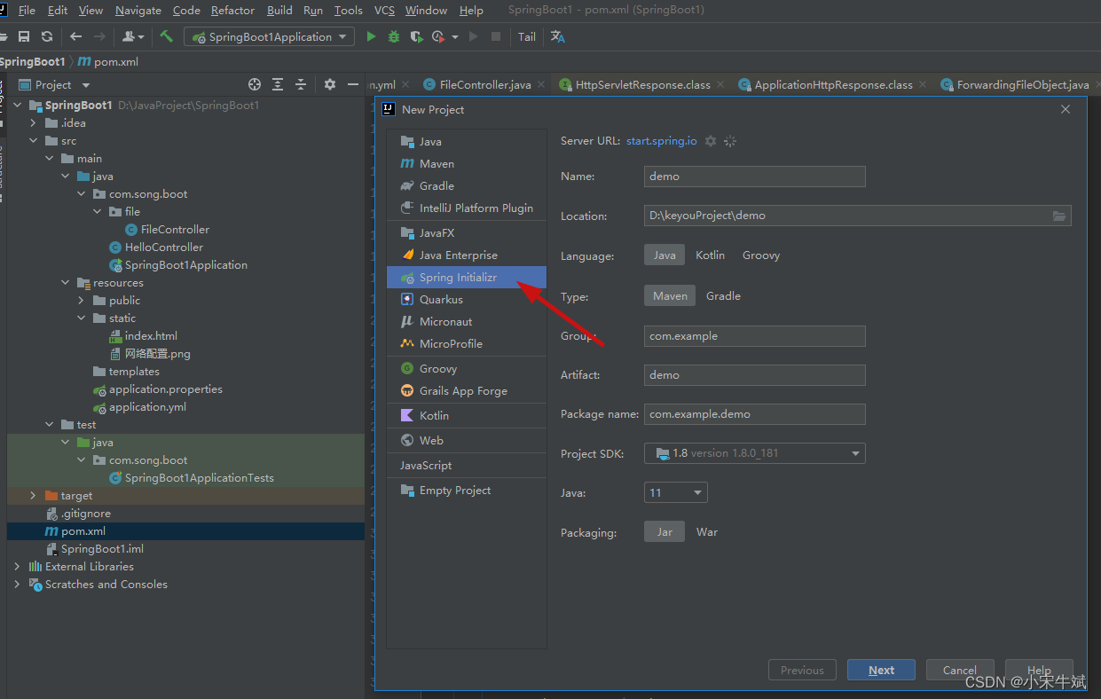Run SpringBoot1Application with green play icon

tap(371, 36)
